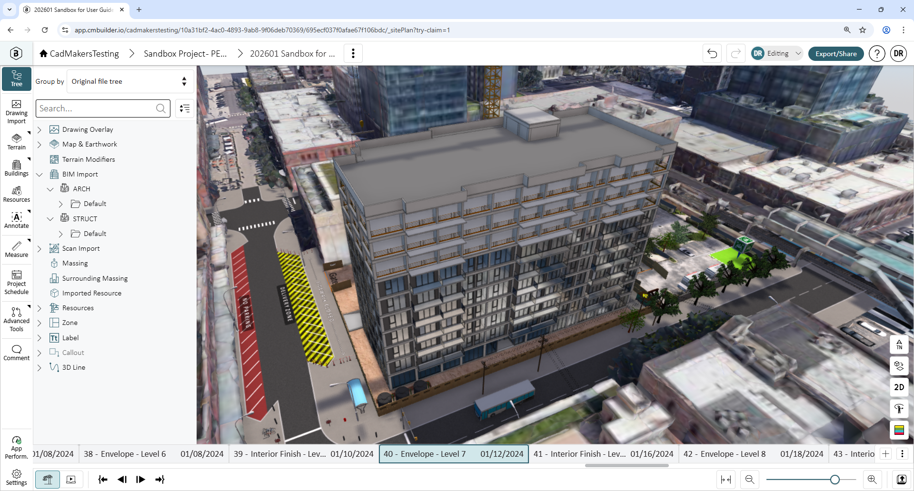
Task: Fit the timeline to width
Action: tap(726, 480)
